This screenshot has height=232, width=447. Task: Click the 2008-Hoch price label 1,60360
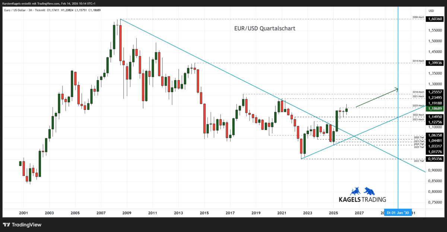(x=434, y=19)
